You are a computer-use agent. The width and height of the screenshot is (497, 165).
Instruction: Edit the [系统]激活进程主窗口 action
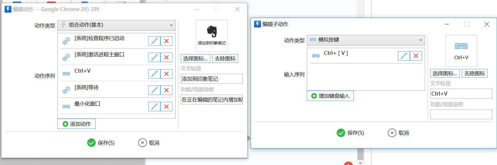click(x=154, y=57)
